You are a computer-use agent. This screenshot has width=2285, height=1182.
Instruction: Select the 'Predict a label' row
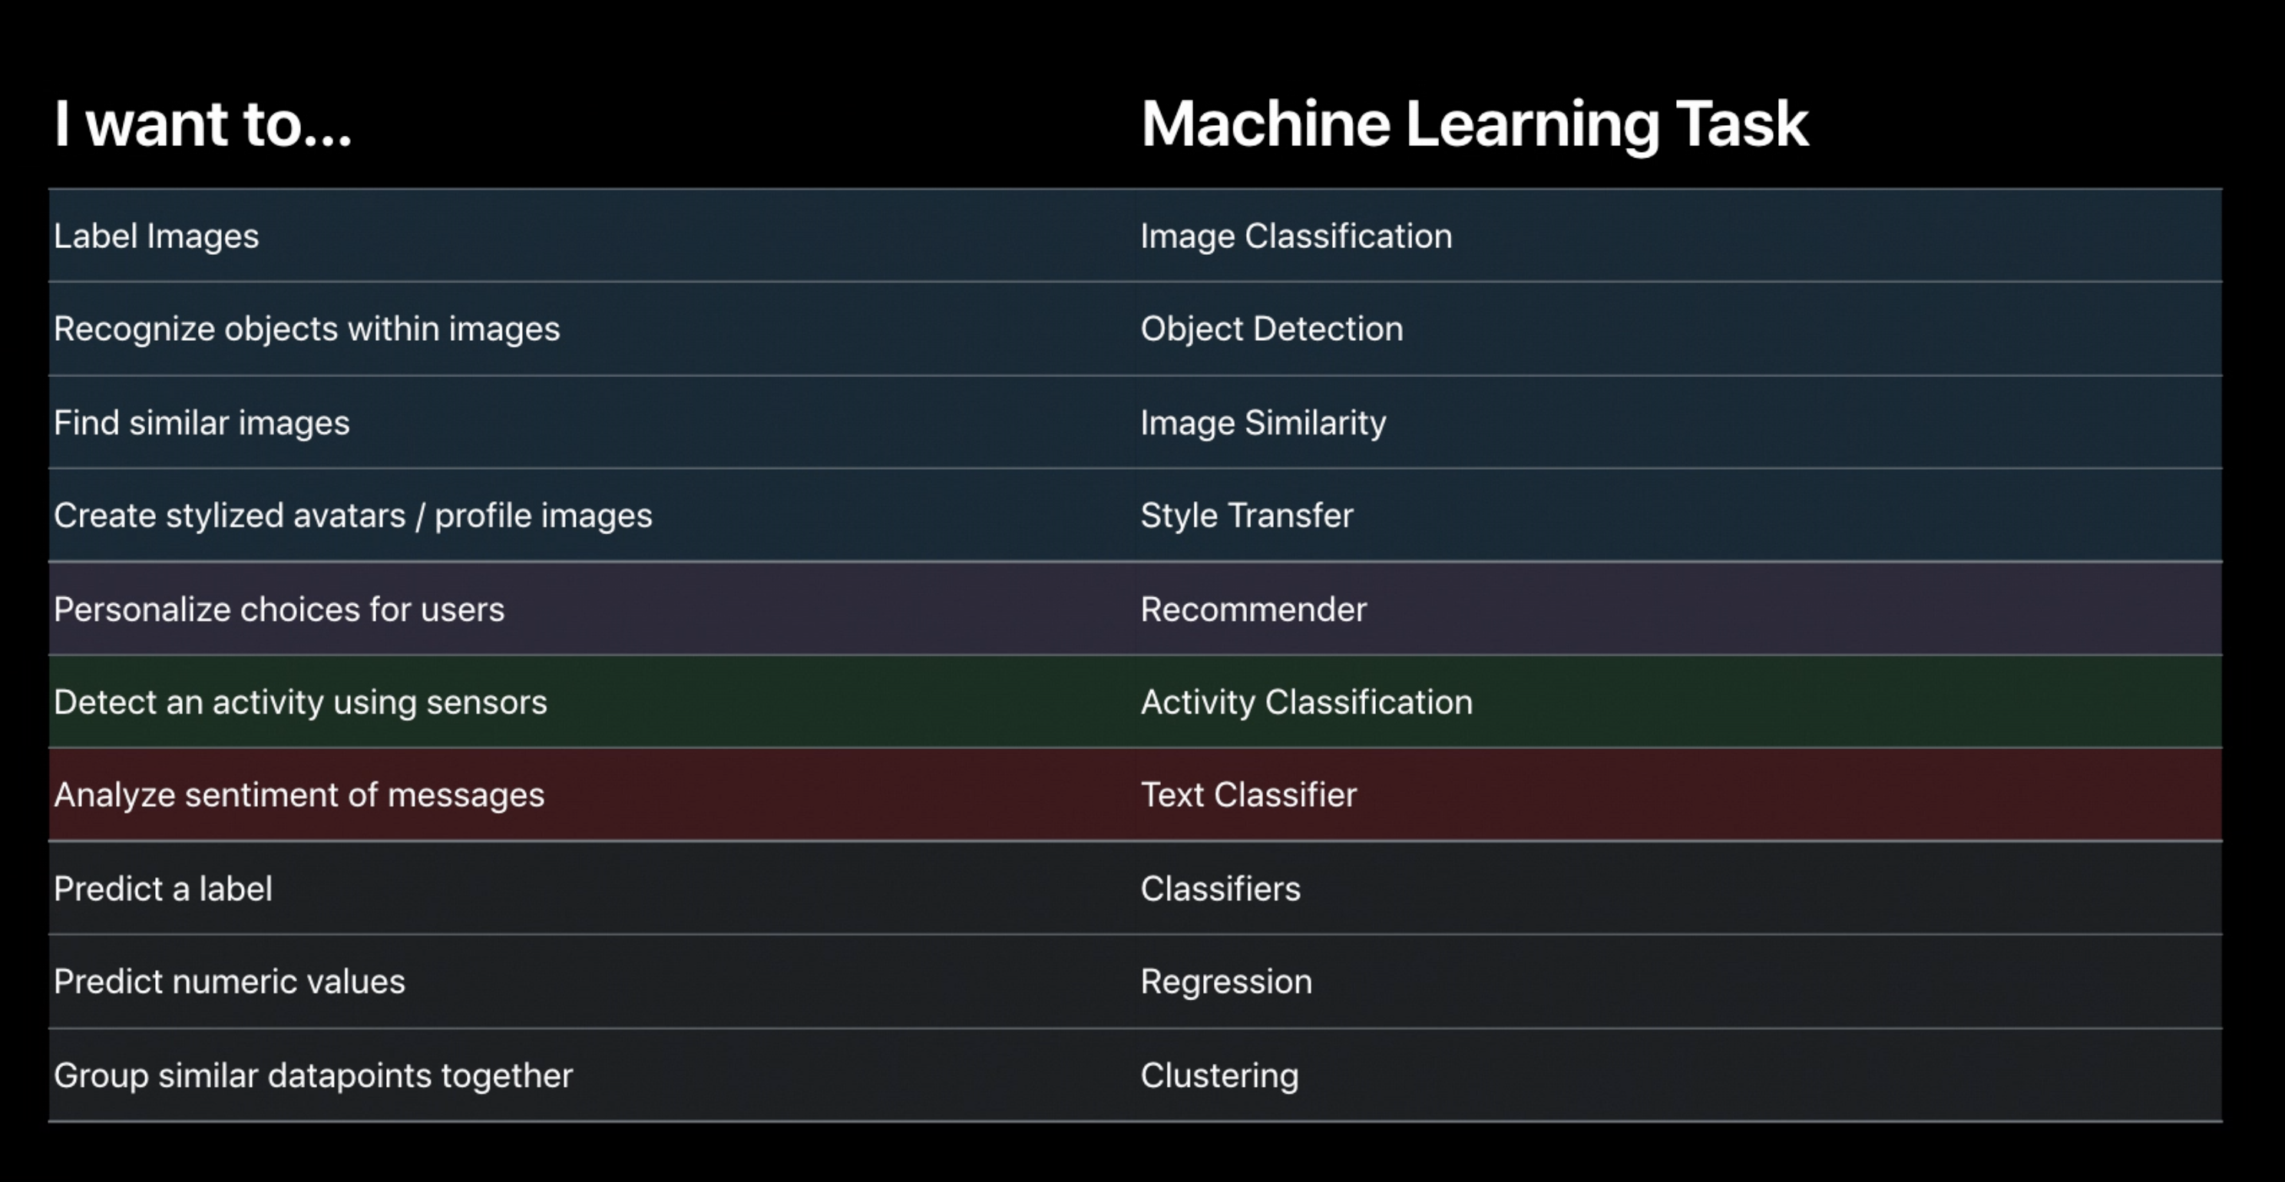coord(162,890)
